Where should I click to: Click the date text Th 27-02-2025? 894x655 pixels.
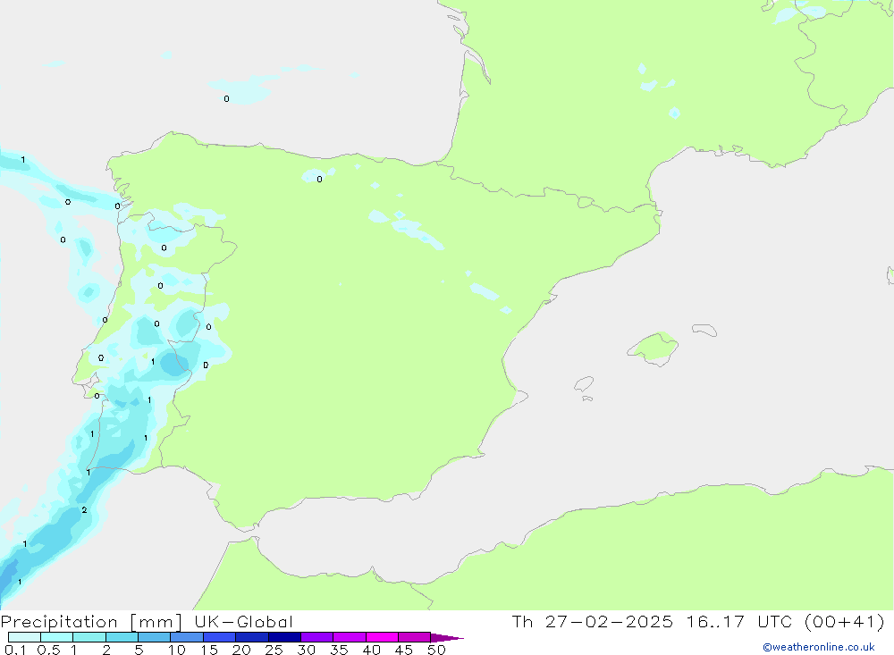[x=592, y=621]
